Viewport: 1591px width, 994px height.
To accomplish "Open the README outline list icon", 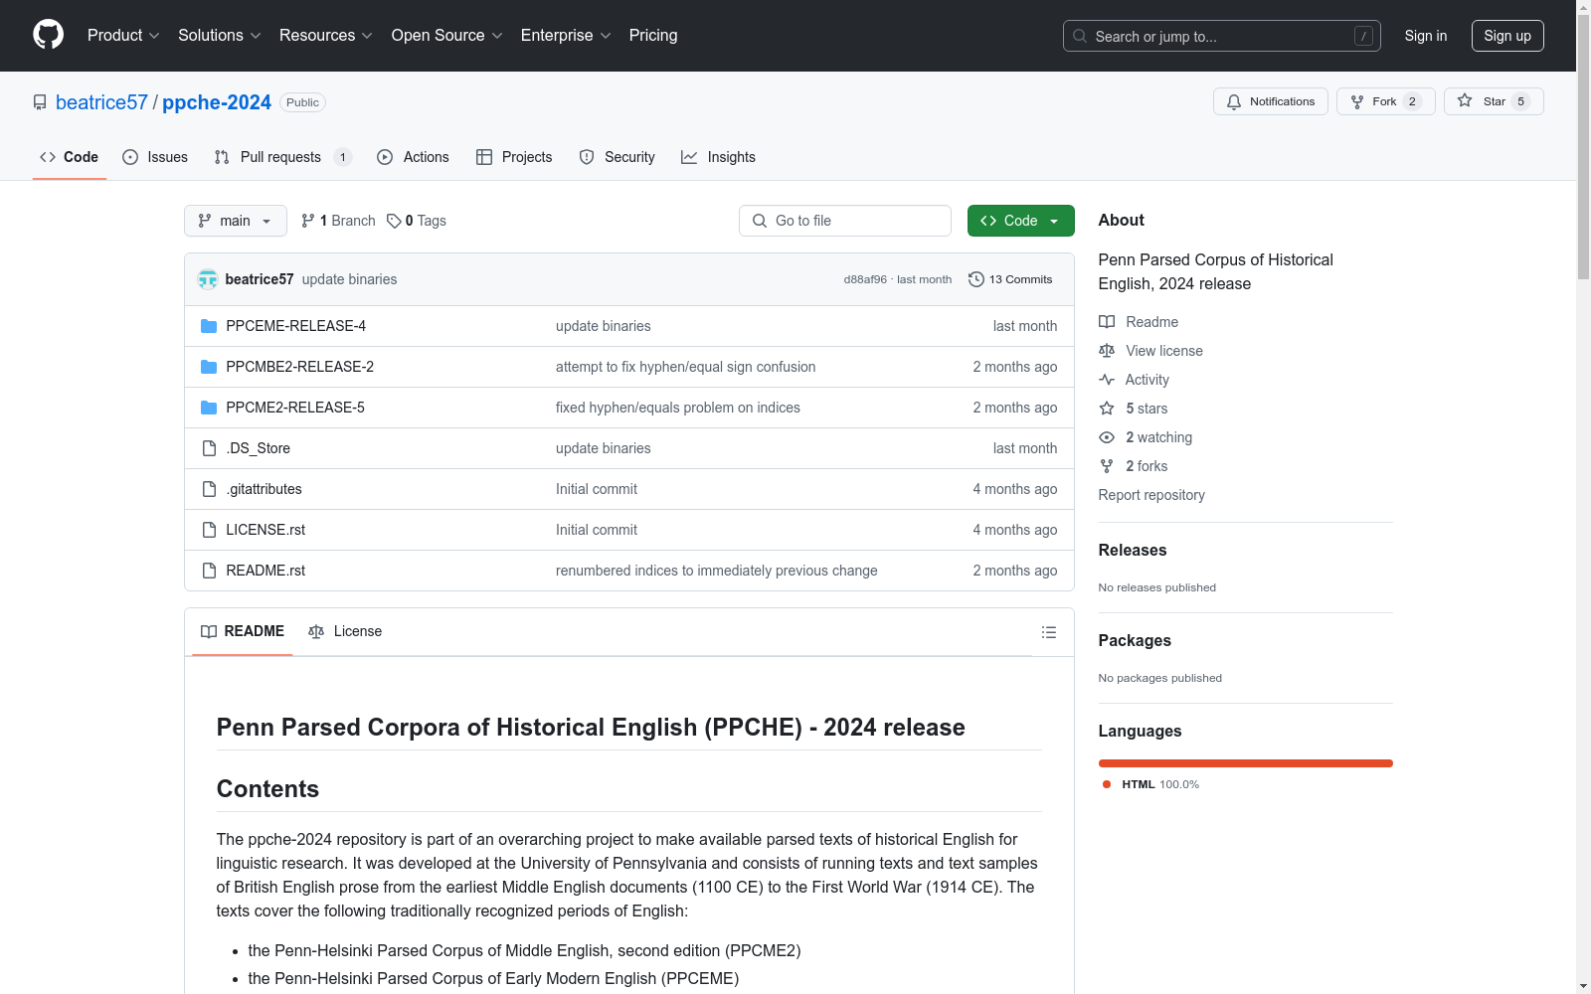I will pos(1048,632).
